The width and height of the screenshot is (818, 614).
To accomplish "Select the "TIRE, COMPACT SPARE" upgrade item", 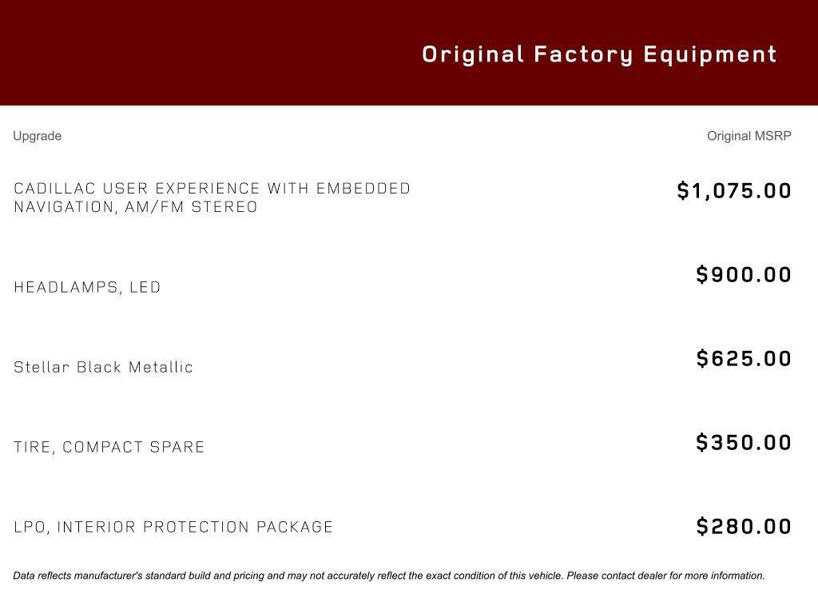I will [109, 447].
